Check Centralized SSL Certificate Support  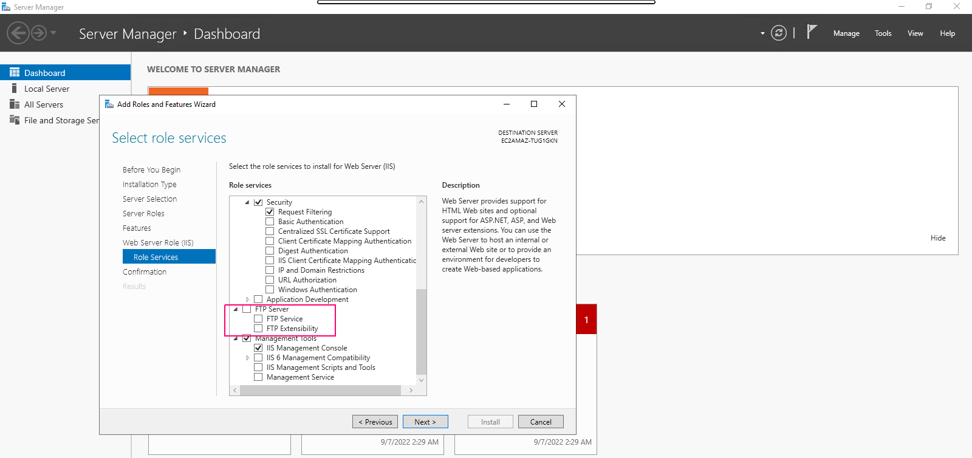[270, 231]
